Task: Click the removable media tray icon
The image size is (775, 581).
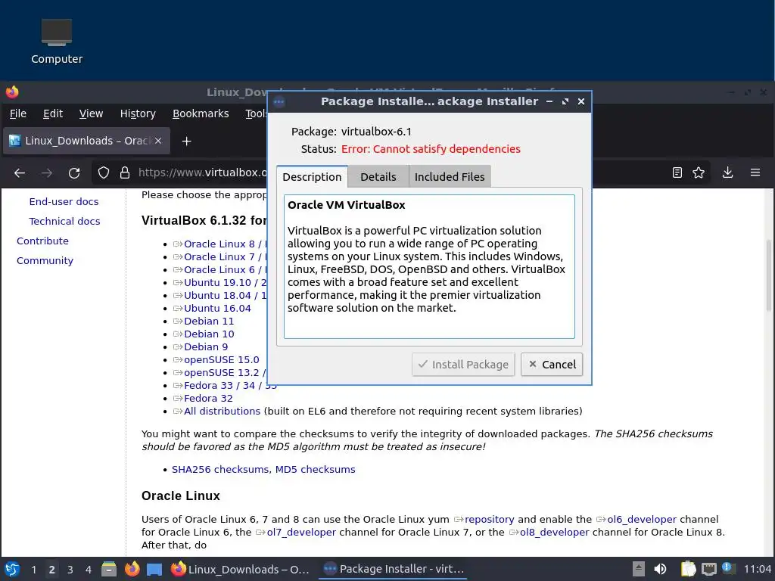Action: click(639, 569)
